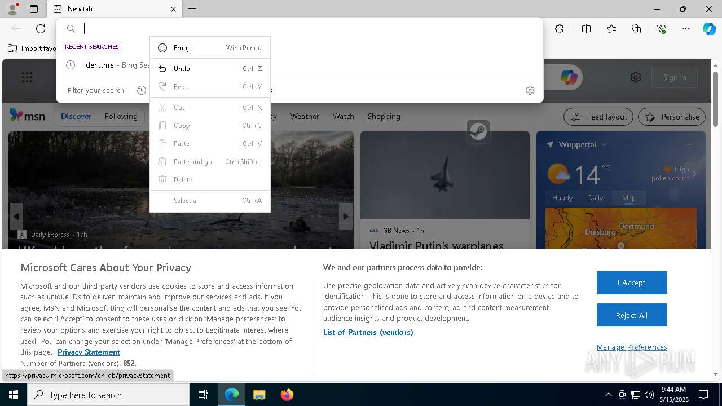Click the Import favorites bookmark item
722x406 pixels.
pyautogui.click(x=32, y=48)
